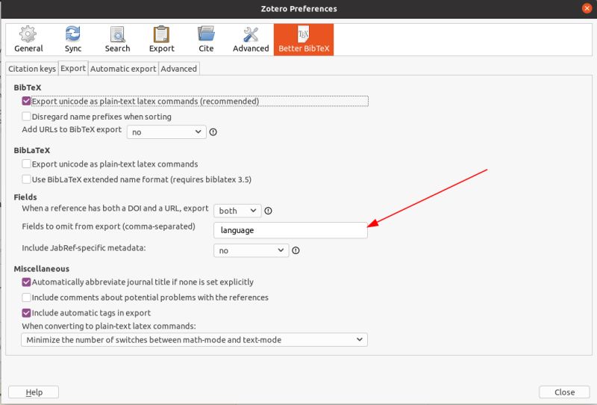Open the General preferences pane
597x405 pixels.
tap(28, 40)
